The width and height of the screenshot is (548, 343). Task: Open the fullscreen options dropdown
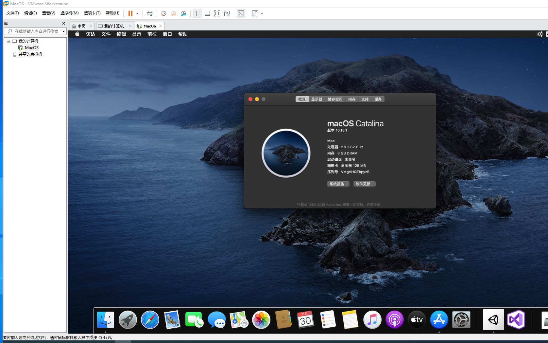pos(262,13)
